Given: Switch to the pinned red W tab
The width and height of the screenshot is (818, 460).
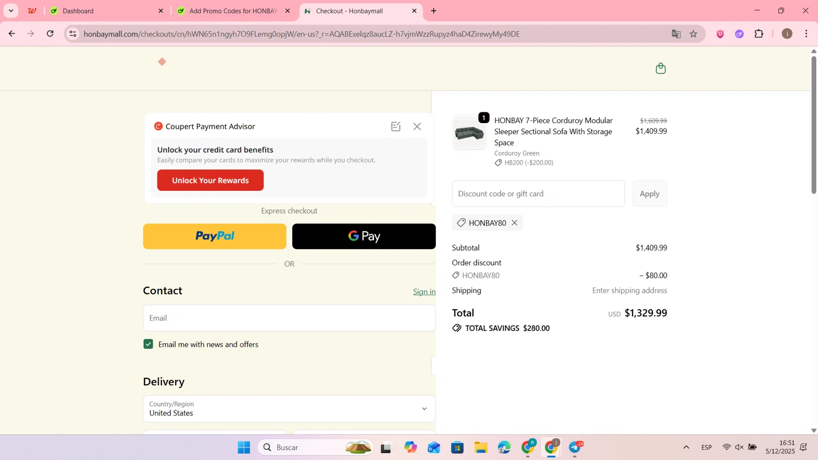Looking at the screenshot, I should 32,11.
